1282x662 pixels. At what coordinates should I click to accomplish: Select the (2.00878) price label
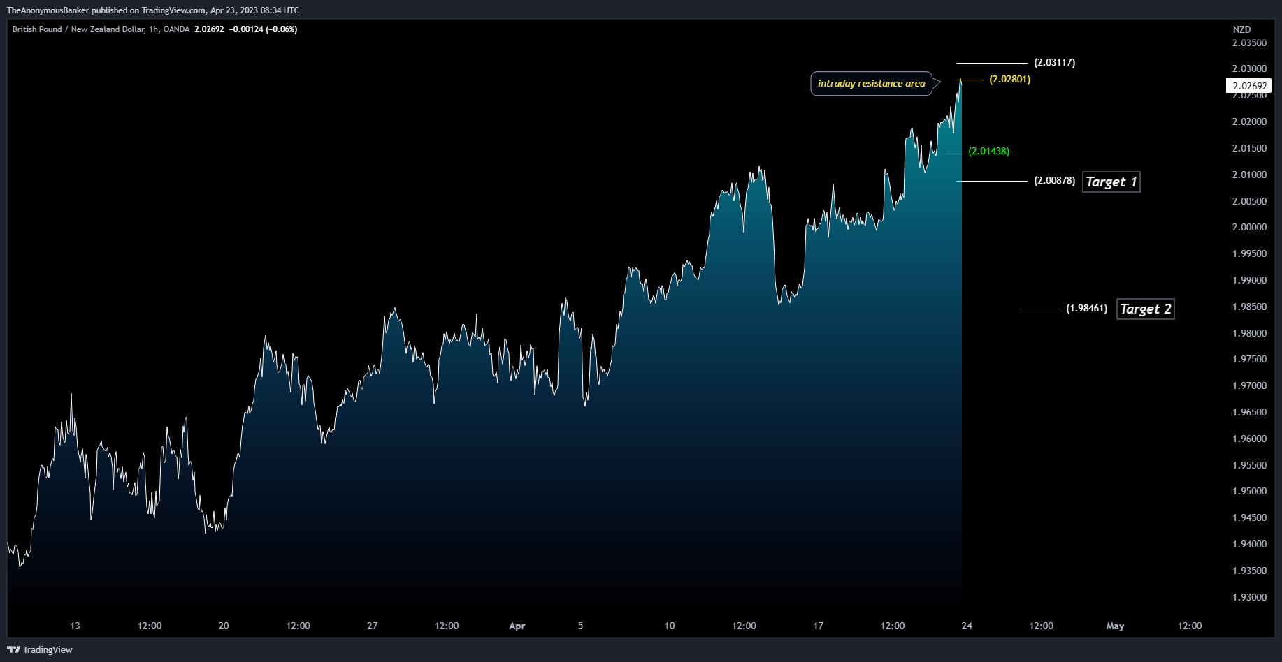pos(1055,180)
